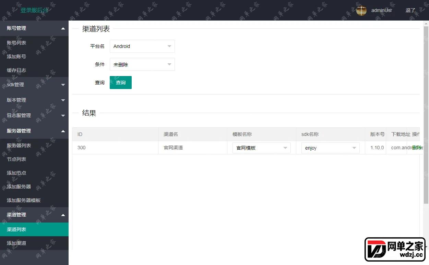The height and width of the screenshot is (265, 429).
Task: Click the adminUsr avatar picture
Action: 361,11
